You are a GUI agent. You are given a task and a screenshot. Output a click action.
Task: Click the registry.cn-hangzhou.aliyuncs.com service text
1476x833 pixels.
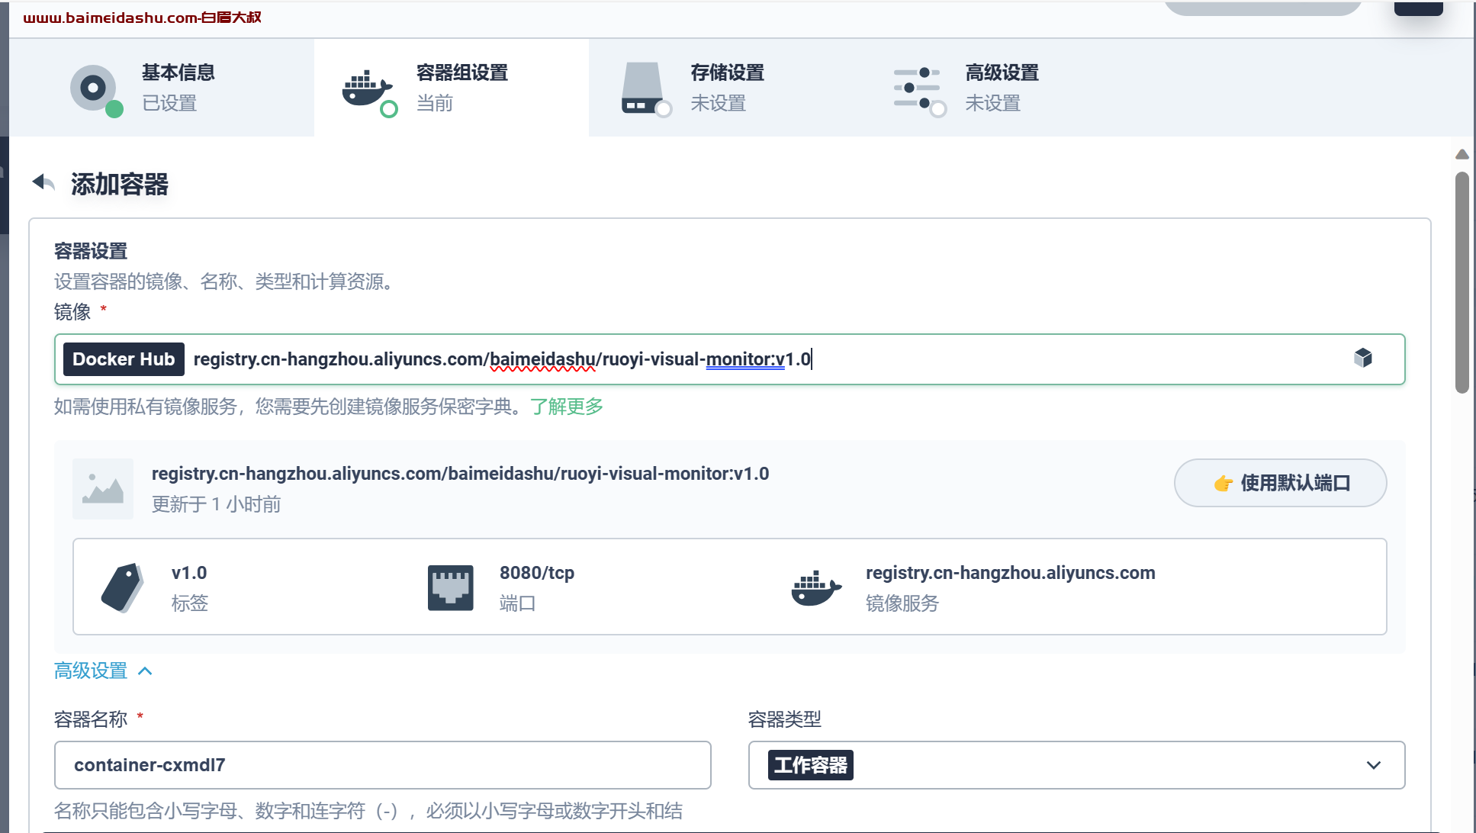(x=1011, y=573)
